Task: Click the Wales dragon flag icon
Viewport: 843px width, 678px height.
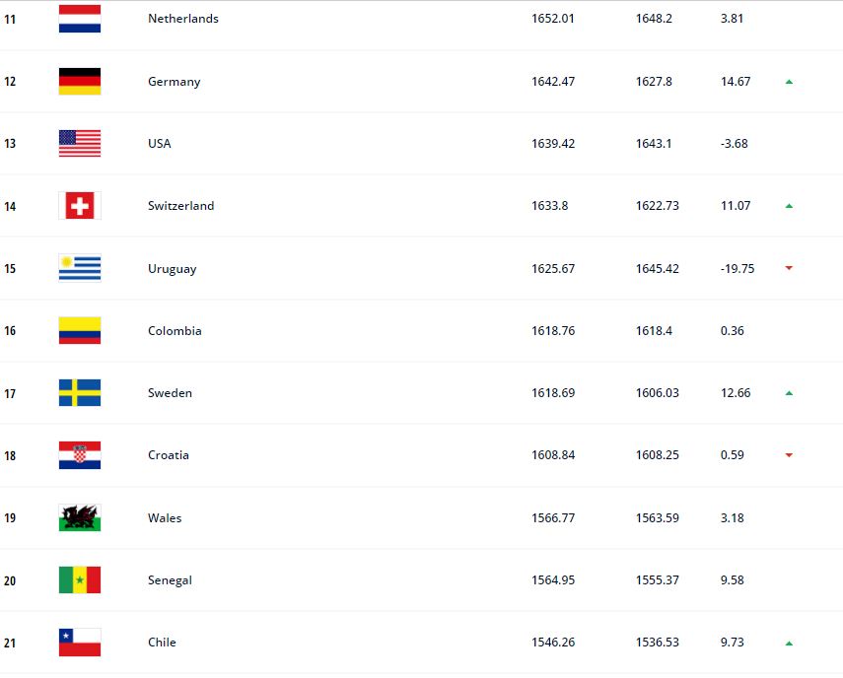Action: tap(80, 518)
